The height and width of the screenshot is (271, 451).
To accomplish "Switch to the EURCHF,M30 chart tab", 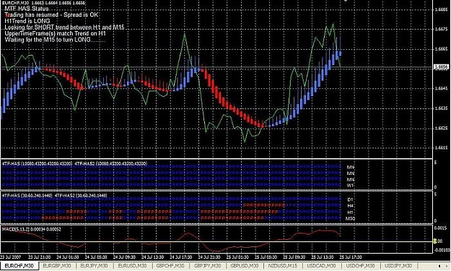I will [19, 266].
